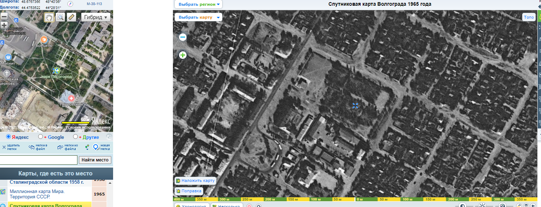Expand the Выбрать карту dropdown
The image size is (541, 207).
click(198, 17)
